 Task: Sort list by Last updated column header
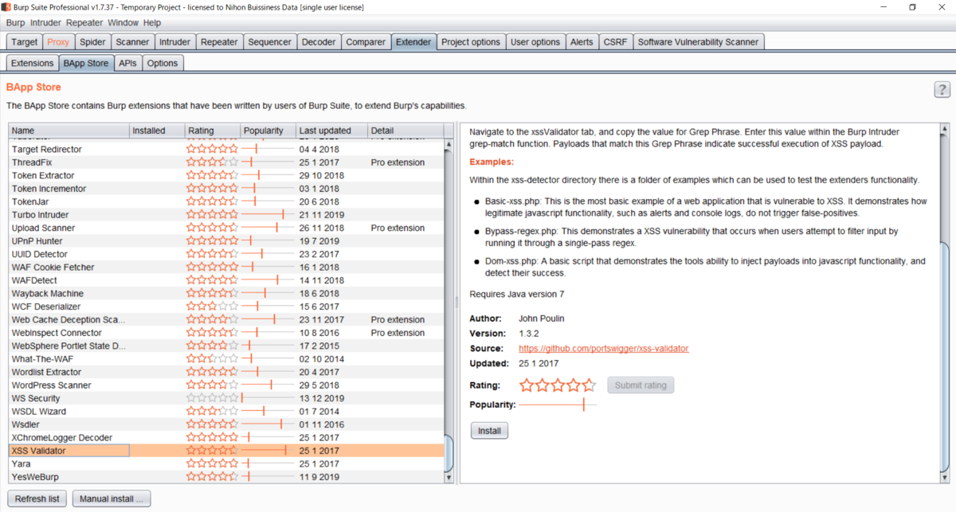pos(332,131)
